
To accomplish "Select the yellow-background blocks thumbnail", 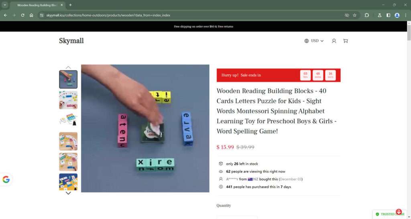I will (x=68, y=182).
